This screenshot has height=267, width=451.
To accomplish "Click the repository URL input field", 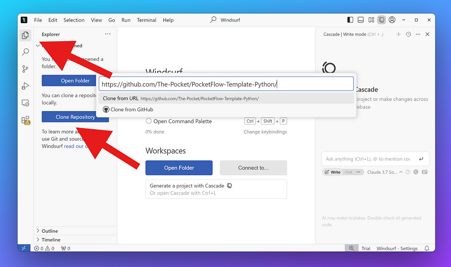I will pos(226,84).
